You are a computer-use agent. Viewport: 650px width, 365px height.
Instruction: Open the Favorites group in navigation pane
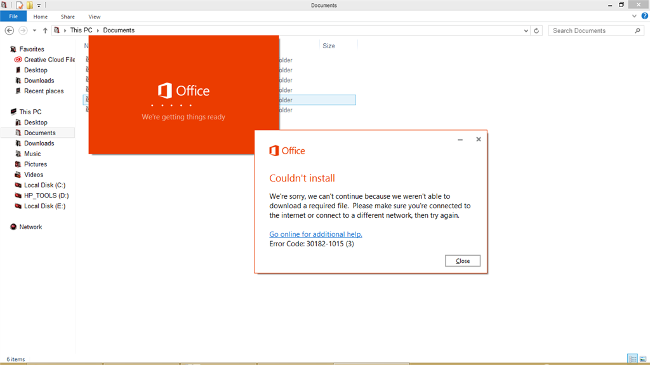(32, 49)
